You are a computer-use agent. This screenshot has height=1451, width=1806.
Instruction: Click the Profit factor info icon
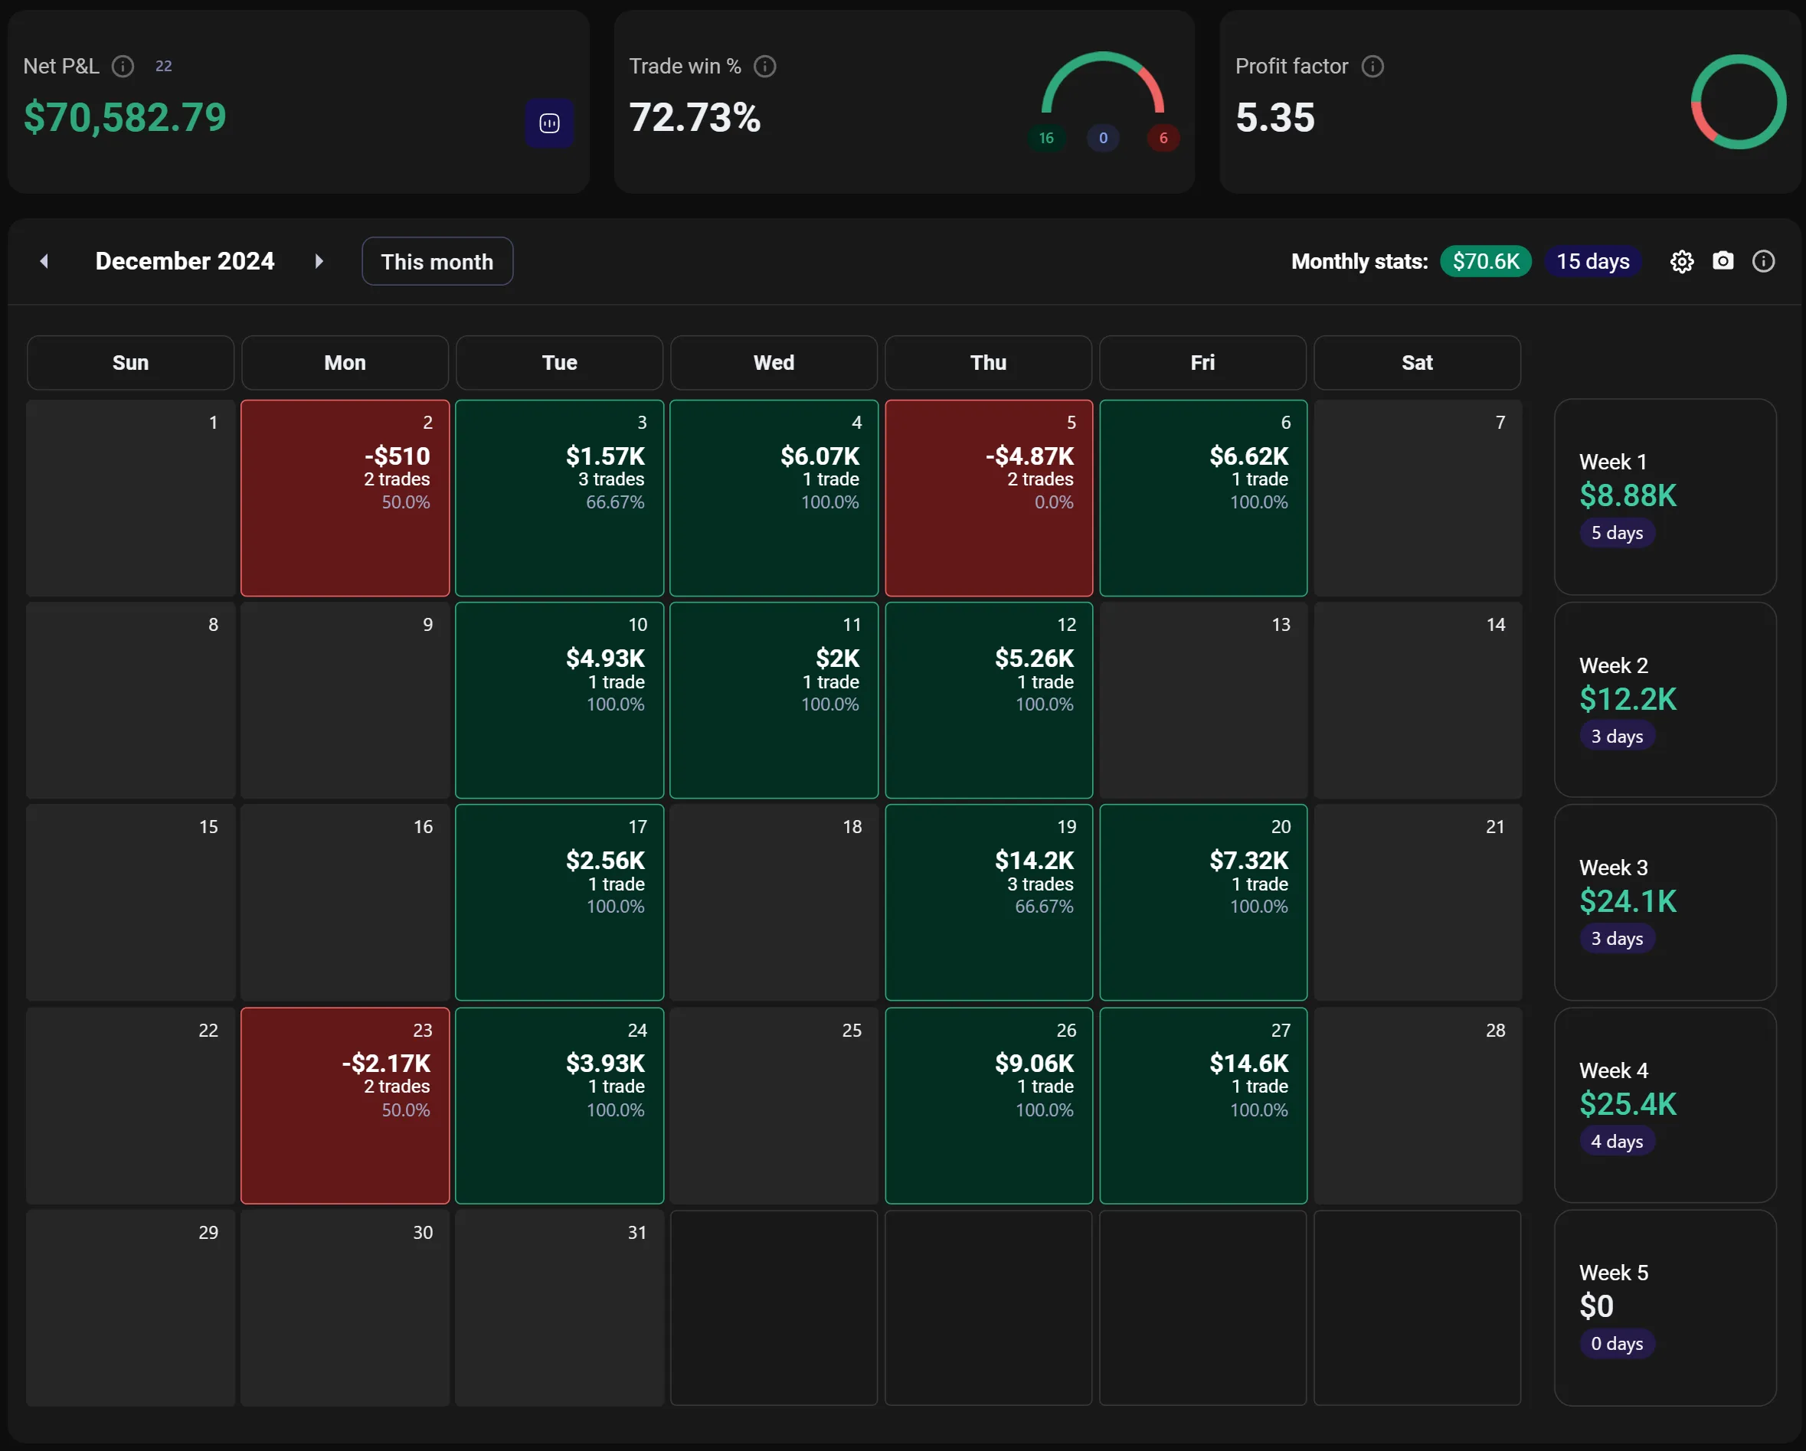[x=1372, y=66]
